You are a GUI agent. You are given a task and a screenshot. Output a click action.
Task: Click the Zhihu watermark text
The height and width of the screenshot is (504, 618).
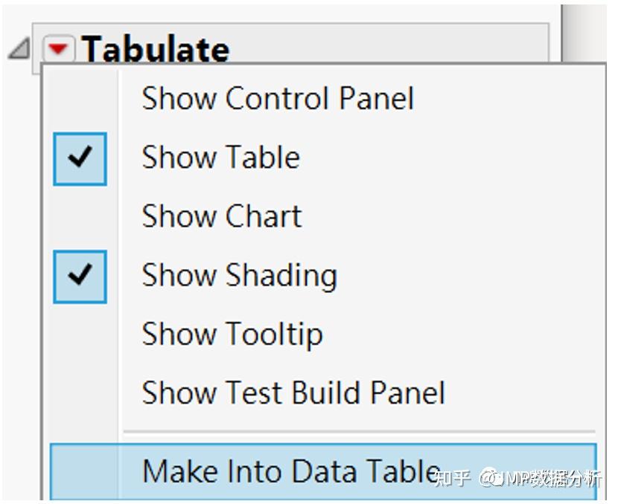451,478
